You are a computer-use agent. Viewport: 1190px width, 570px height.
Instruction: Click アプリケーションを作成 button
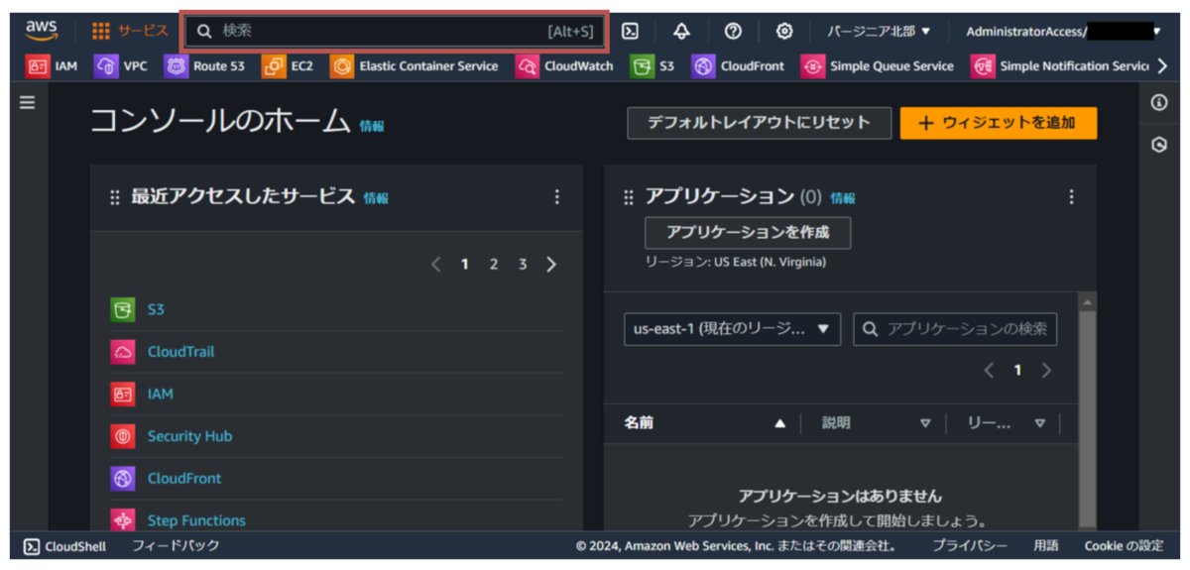748,233
